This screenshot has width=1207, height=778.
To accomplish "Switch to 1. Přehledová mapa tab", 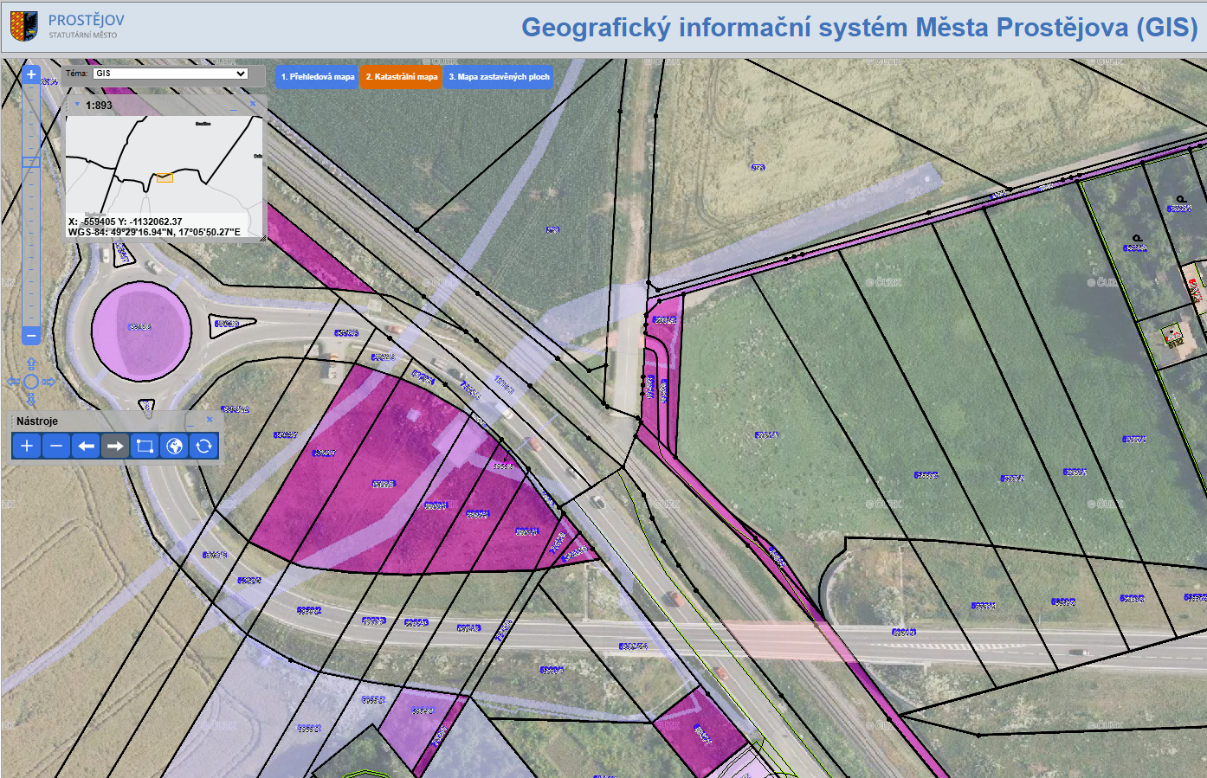I will (317, 77).
